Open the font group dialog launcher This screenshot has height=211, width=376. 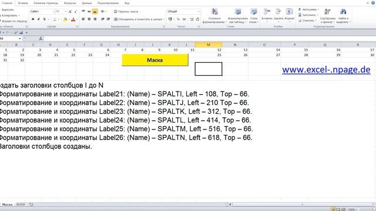click(x=77, y=26)
